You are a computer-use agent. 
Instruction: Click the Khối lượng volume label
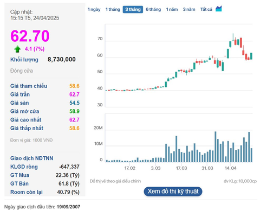pyautogui.click(x=24, y=60)
